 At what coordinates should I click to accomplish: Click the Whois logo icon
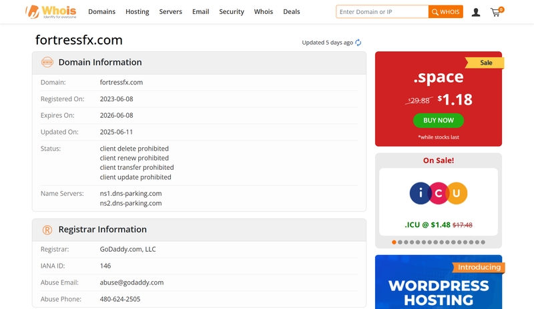click(x=51, y=12)
